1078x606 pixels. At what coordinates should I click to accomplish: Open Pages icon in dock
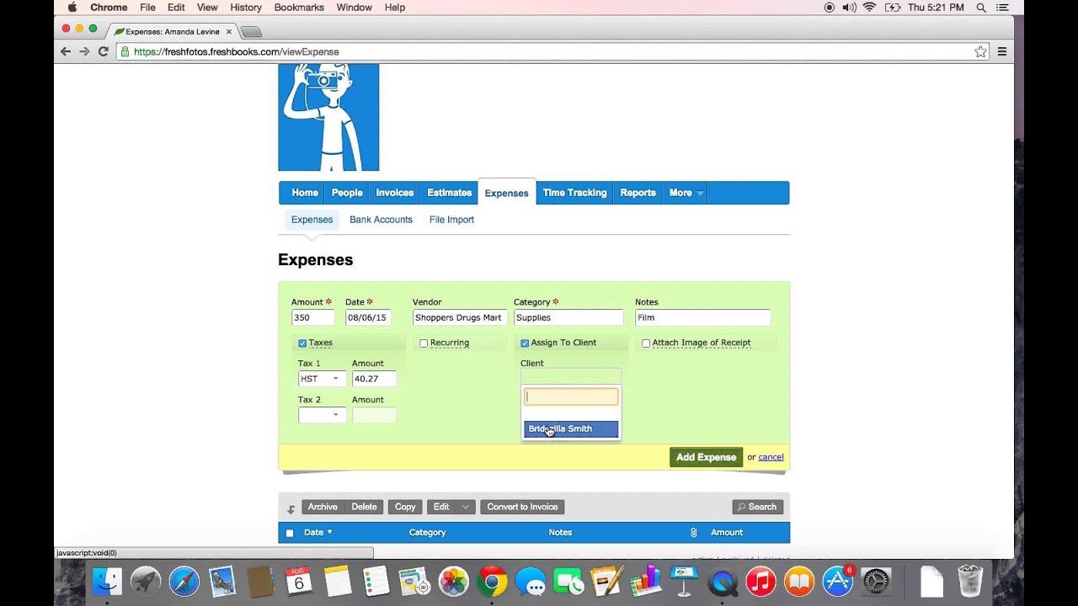point(607,582)
